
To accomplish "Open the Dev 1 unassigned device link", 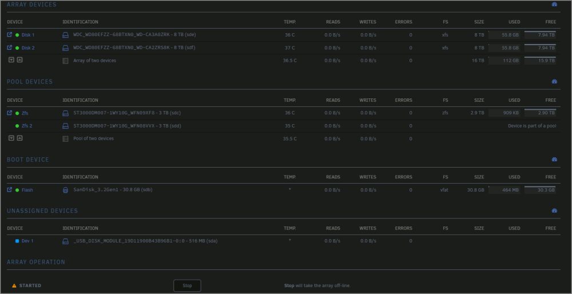I will (27, 241).
